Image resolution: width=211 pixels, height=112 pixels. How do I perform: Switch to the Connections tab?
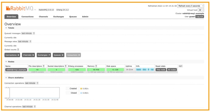27,17
